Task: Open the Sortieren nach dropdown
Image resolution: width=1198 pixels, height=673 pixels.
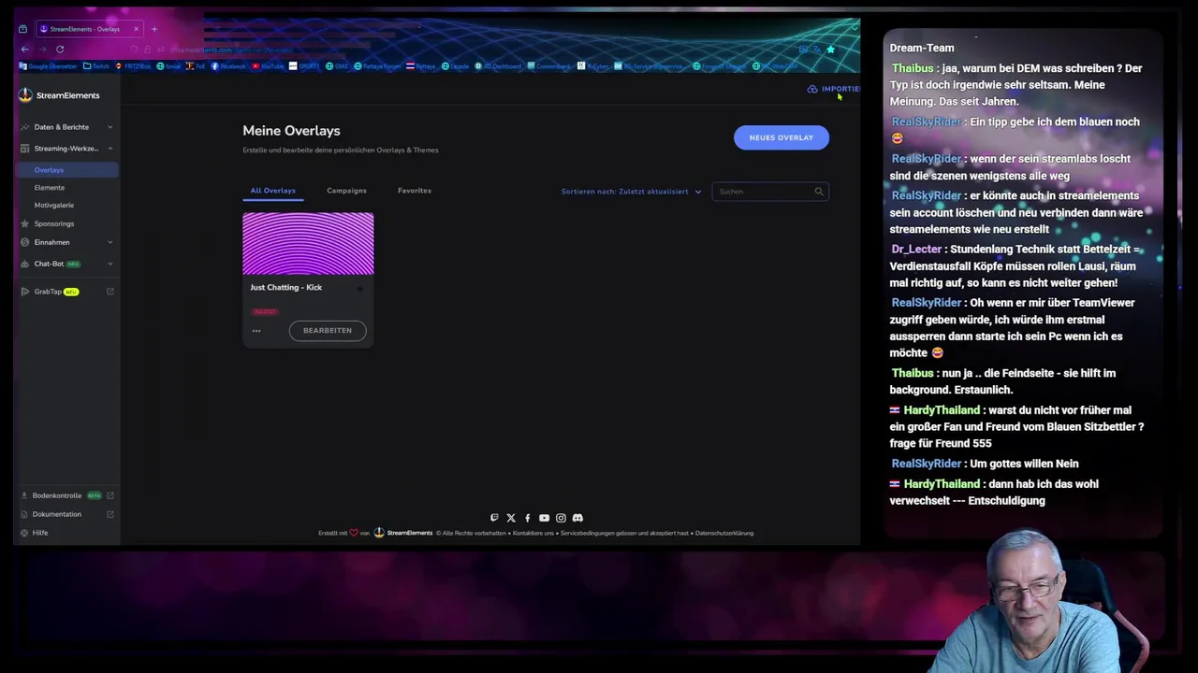Action: 632,192
